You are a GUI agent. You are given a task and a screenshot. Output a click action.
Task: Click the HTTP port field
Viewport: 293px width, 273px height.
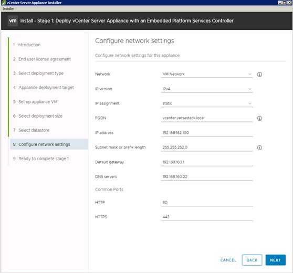(207, 203)
